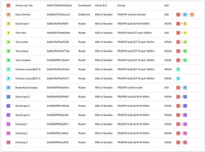205x152 pixels.
Task: Click route badge 15 in the Overloop 3 row
Action: [185, 142]
